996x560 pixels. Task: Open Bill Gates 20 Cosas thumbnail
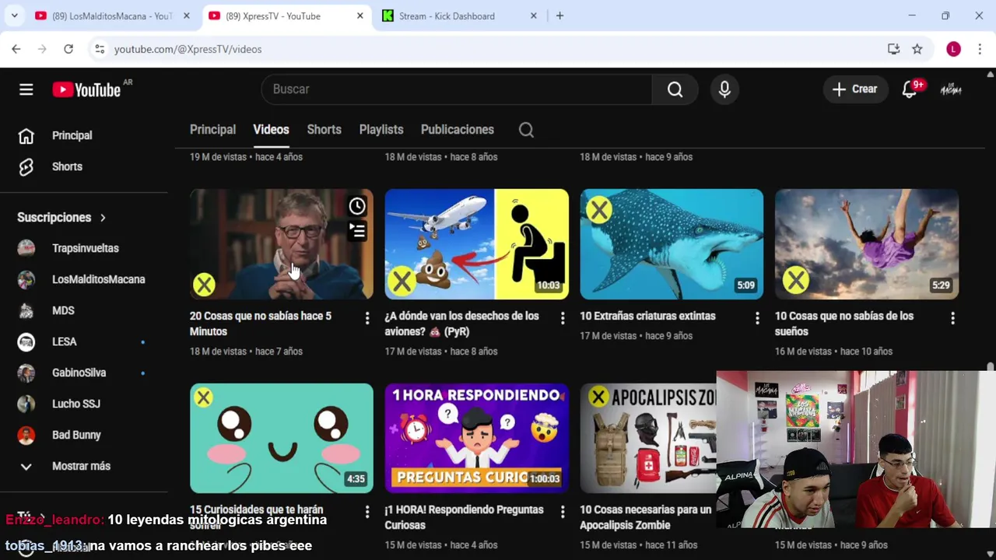click(282, 244)
